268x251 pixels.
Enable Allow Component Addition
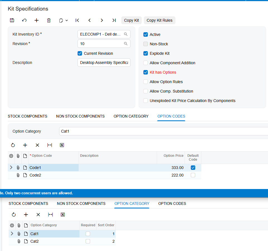146,63
